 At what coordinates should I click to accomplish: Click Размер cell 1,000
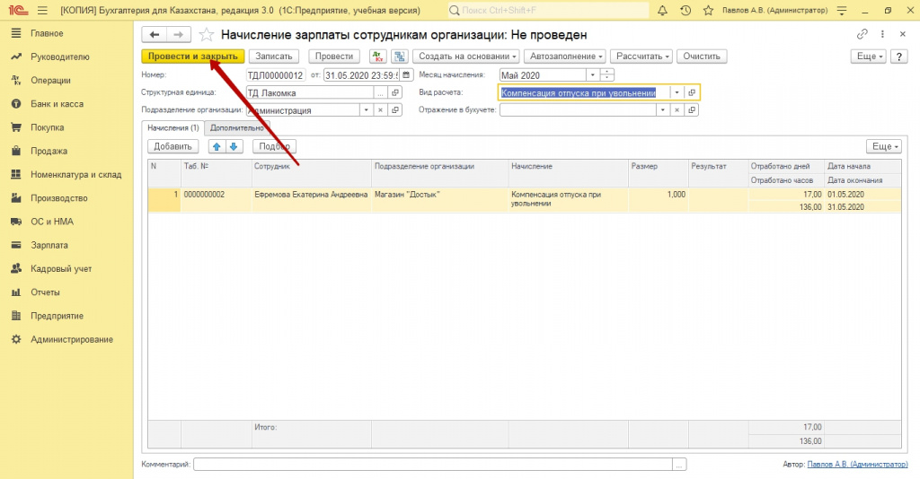[x=659, y=200]
